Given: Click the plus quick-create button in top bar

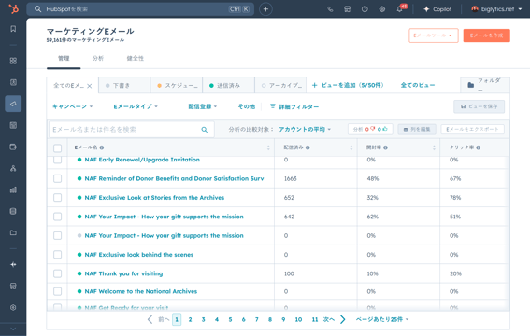Looking at the screenshot, I should point(265,9).
